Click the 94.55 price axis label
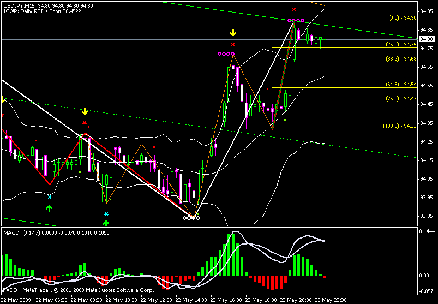Image resolution: width=438 pixels, height=304 pixels. pos(426,86)
